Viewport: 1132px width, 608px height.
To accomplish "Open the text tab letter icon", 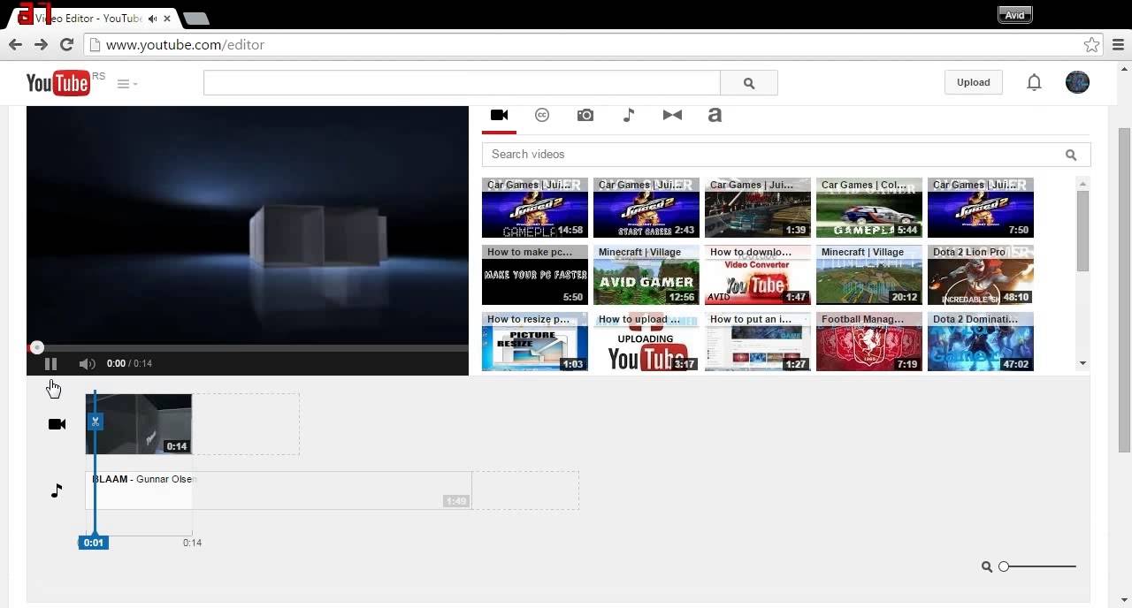I will pyautogui.click(x=715, y=115).
